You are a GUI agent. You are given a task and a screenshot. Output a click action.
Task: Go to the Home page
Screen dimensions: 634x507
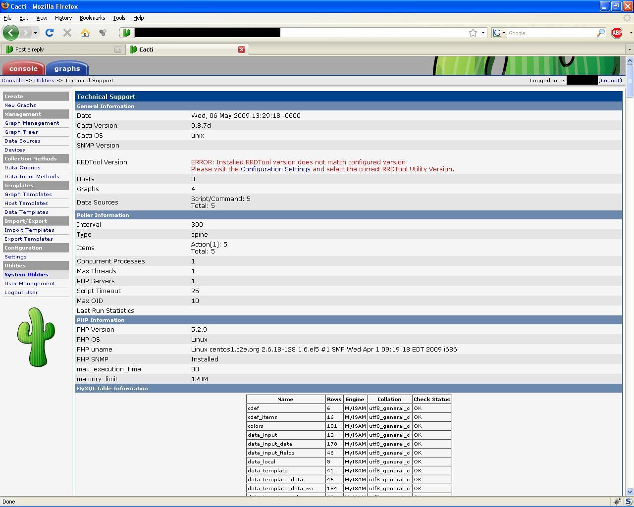[x=85, y=33]
